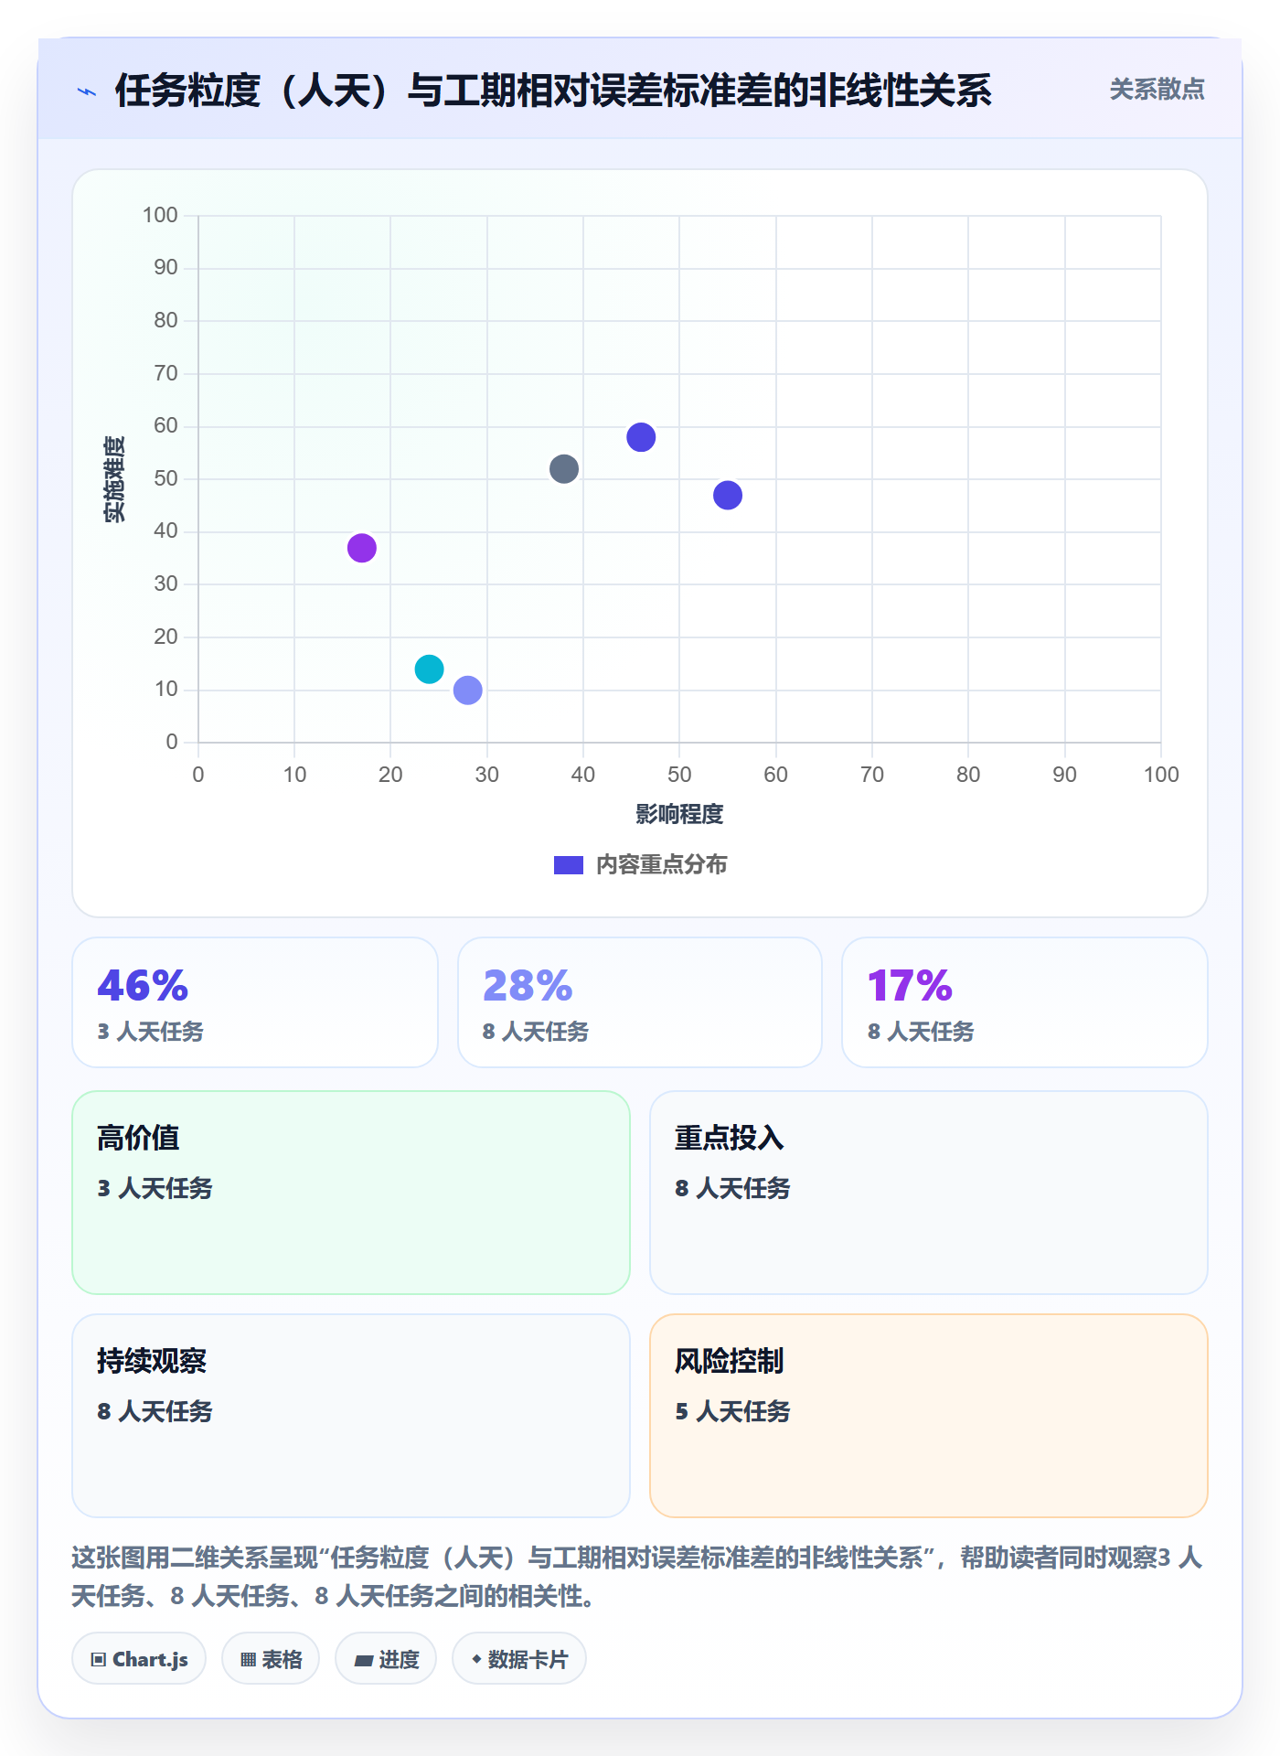This screenshot has width=1280, height=1756.
Task: Click the 影响程度 x-axis title
Action: [x=679, y=814]
